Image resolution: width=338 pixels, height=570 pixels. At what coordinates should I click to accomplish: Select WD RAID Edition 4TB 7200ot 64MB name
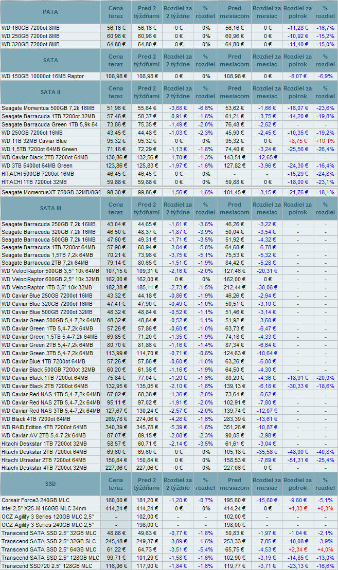click(44, 428)
